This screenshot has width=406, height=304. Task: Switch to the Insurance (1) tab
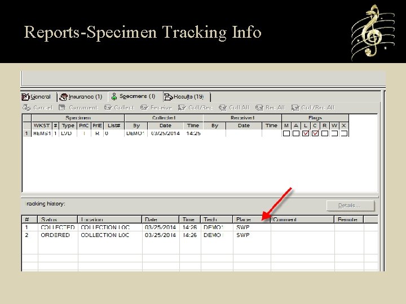[x=81, y=97]
